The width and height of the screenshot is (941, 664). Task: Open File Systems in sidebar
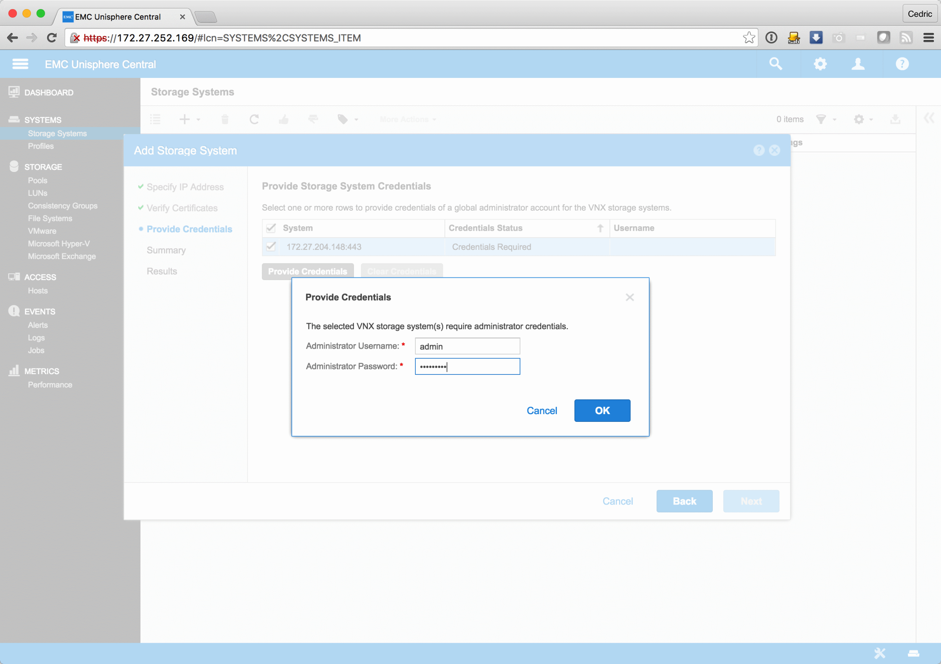[50, 218]
